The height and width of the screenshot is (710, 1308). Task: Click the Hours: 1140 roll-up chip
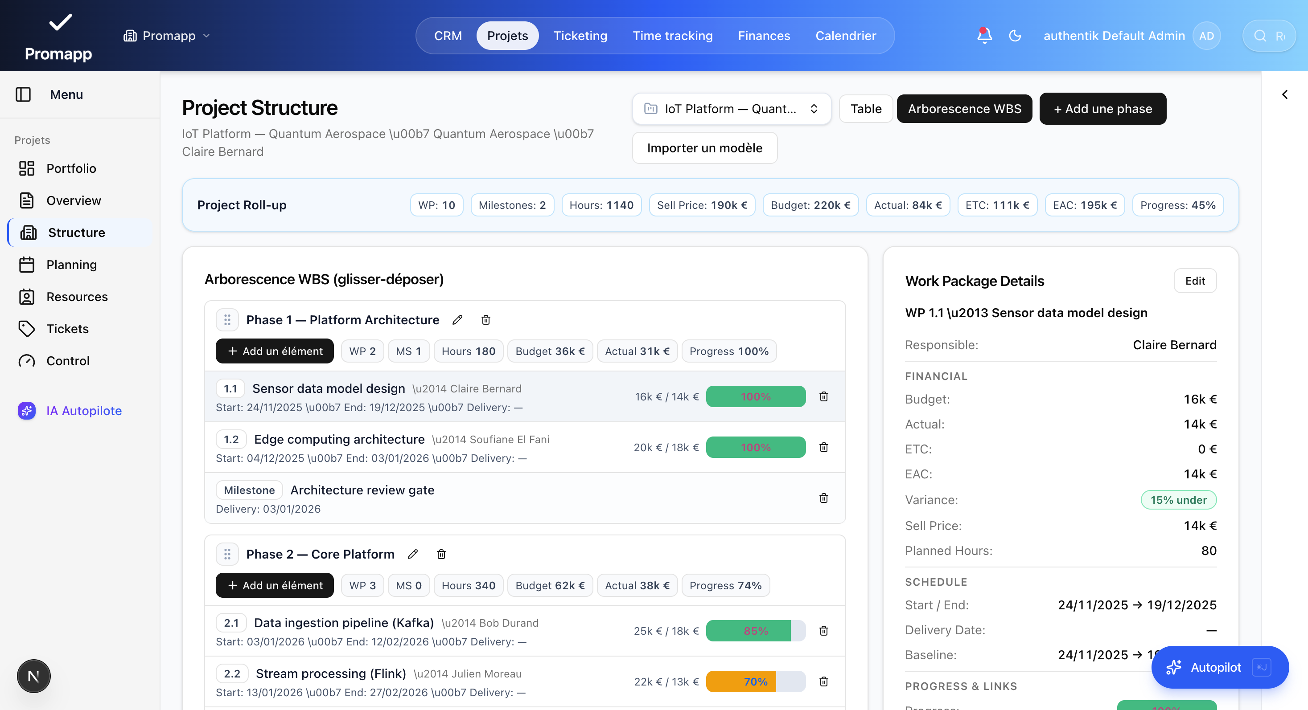pyautogui.click(x=602, y=205)
